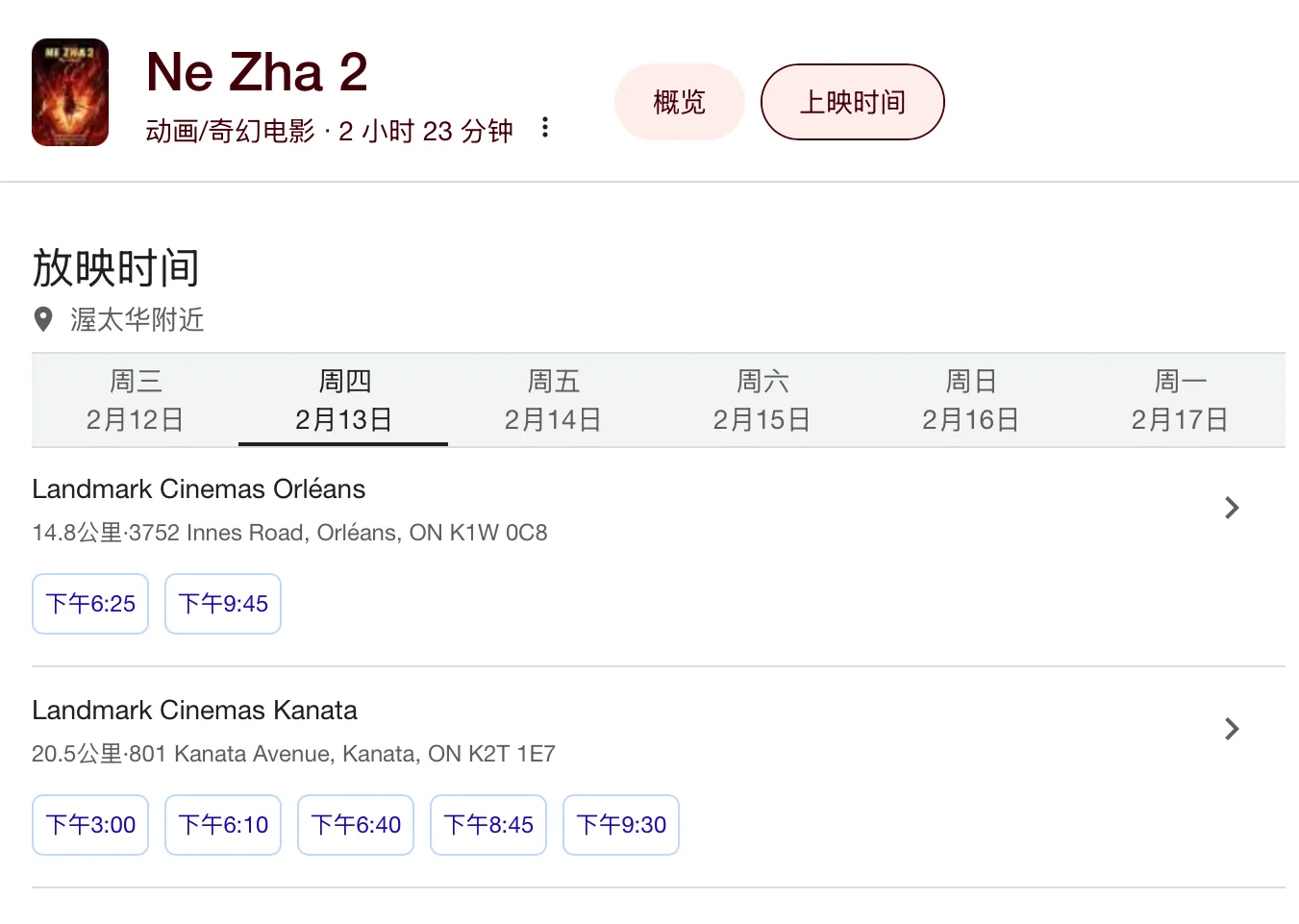This screenshot has width=1299, height=924.
Task: Expand Landmark Cinemas Kanata details chevron
Action: tap(1232, 729)
